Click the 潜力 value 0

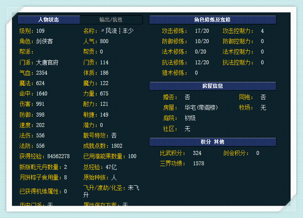tap(101, 125)
